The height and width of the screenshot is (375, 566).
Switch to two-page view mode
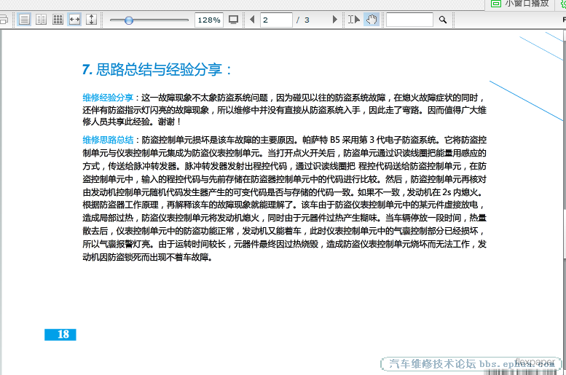41,20
